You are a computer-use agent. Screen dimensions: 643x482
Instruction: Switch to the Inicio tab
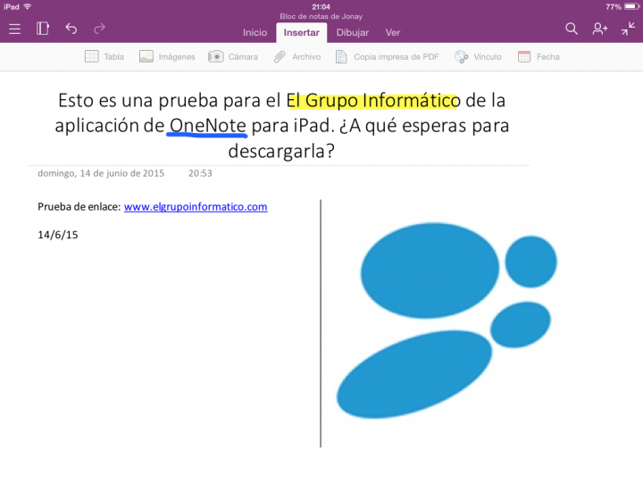pyautogui.click(x=255, y=32)
